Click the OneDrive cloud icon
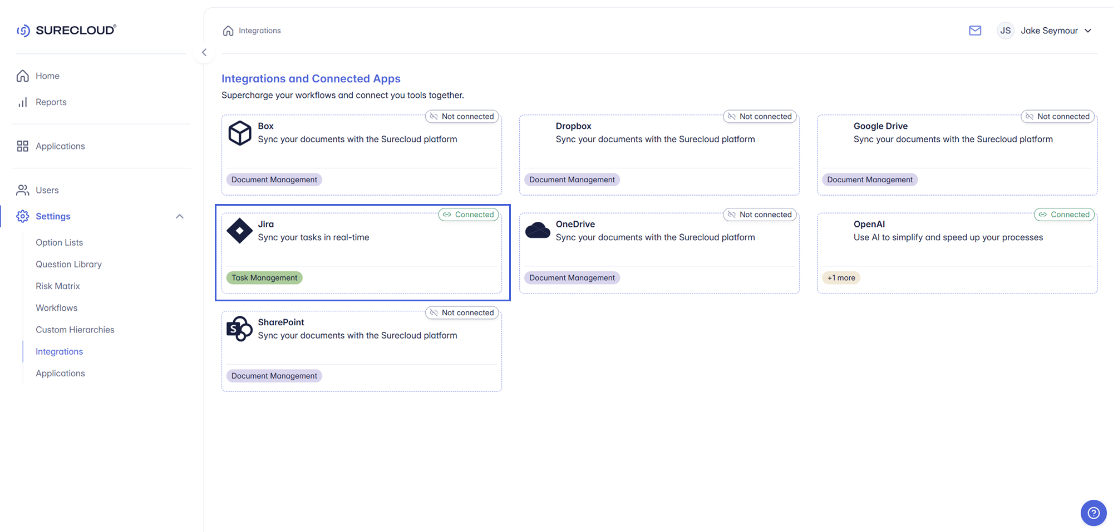Viewport: 1113px width, 532px height. point(538,230)
